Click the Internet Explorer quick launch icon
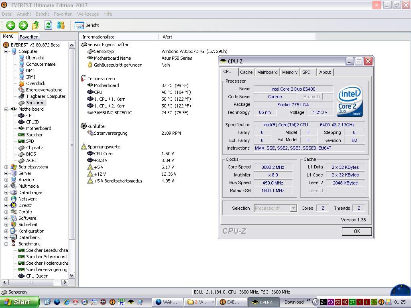The image size is (411, 308). (x=67, y=302)
